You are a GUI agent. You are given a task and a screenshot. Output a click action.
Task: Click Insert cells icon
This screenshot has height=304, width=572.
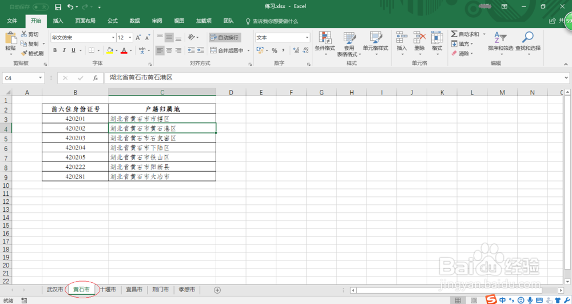(402, 38)
